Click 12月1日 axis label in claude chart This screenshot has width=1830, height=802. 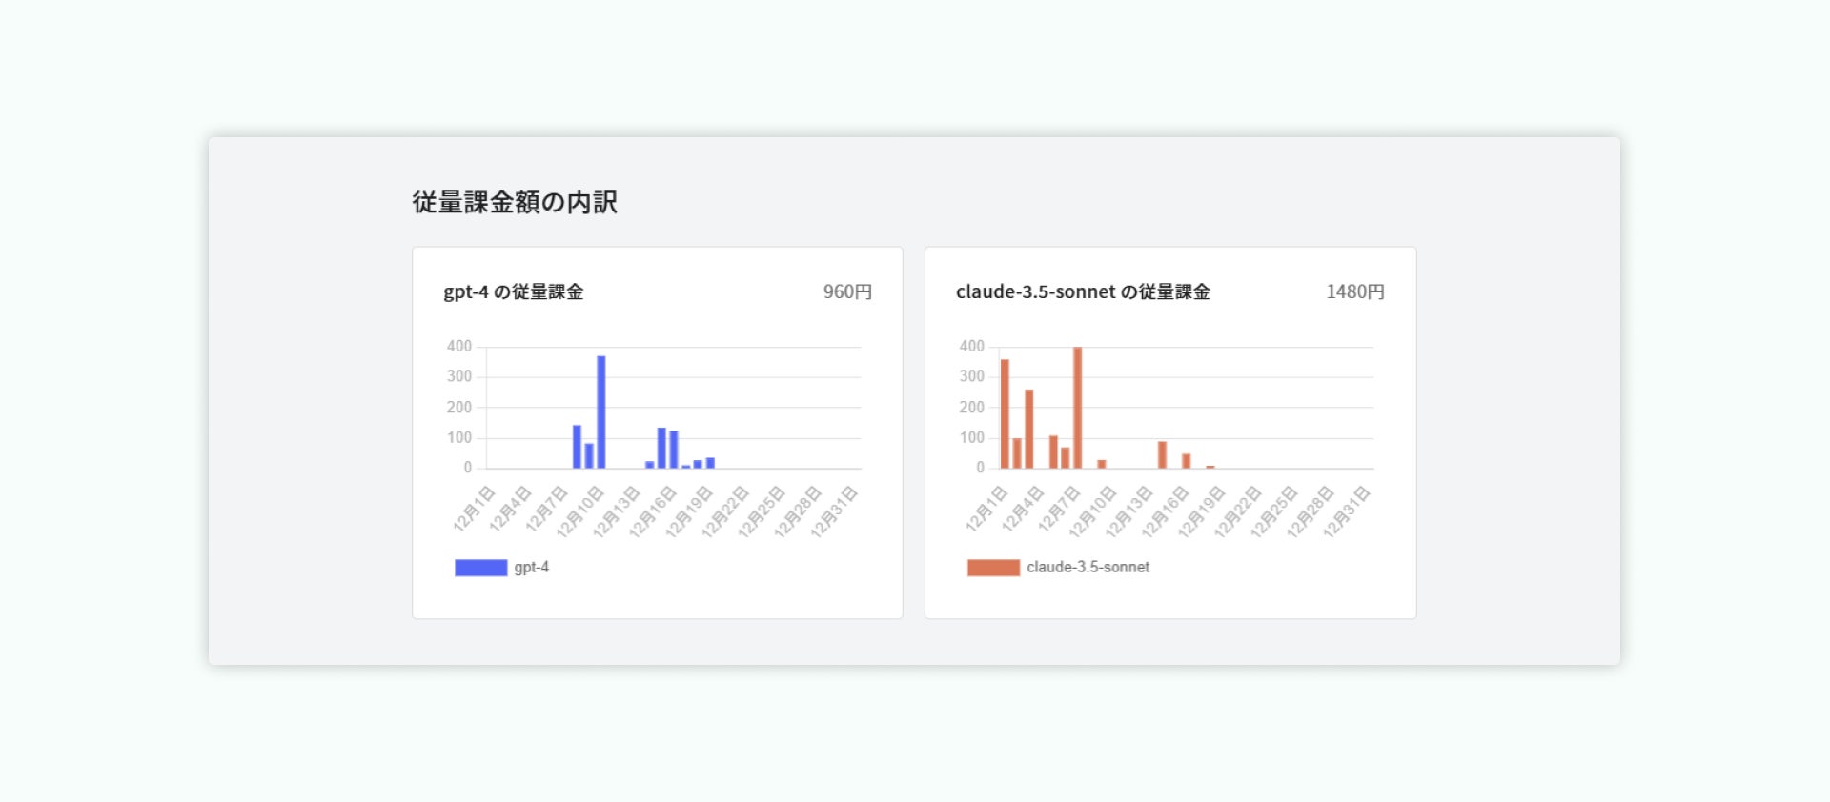coord(987,509)
